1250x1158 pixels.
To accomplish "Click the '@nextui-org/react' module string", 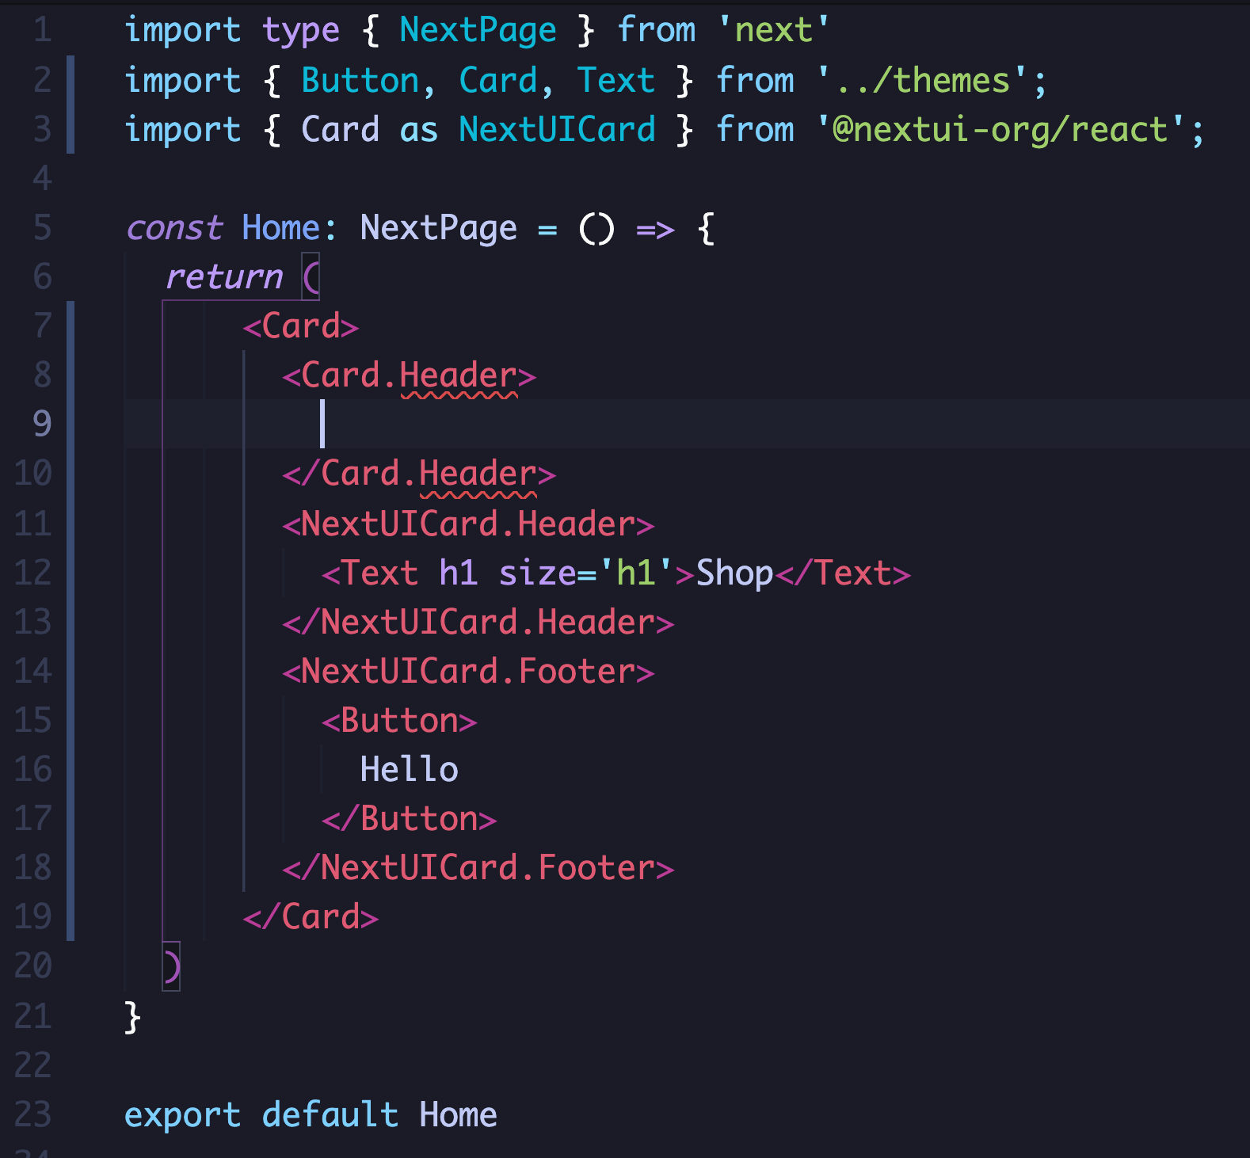I will [1000, 129].
